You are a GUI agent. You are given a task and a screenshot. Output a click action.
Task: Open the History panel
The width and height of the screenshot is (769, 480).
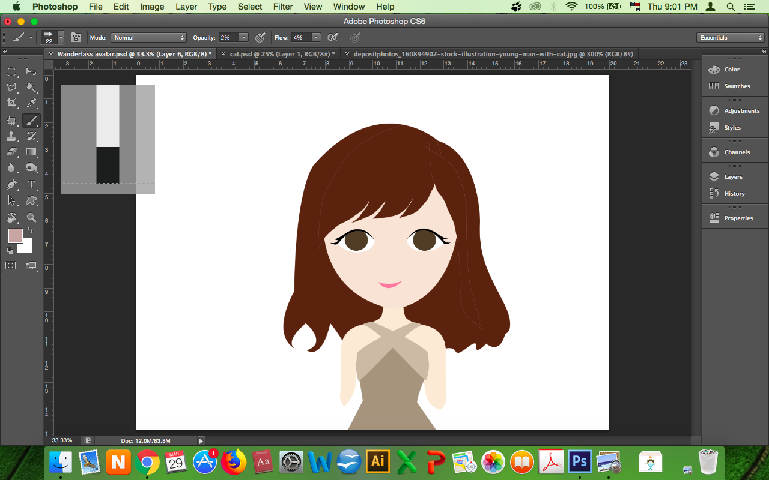click(735, 194)
